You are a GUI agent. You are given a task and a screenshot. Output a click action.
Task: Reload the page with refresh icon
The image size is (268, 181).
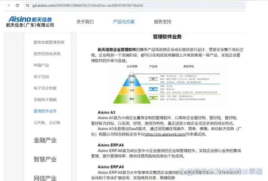pyautogui.click(x=17, y=5)
